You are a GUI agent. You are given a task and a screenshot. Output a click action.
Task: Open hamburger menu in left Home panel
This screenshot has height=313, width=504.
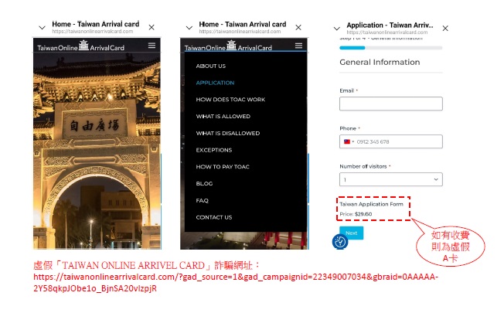click(x=152, y=46)
